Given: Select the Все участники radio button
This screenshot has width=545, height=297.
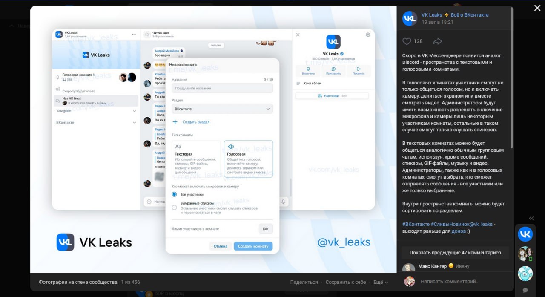Looking at the screenshot, I should 174,194.
